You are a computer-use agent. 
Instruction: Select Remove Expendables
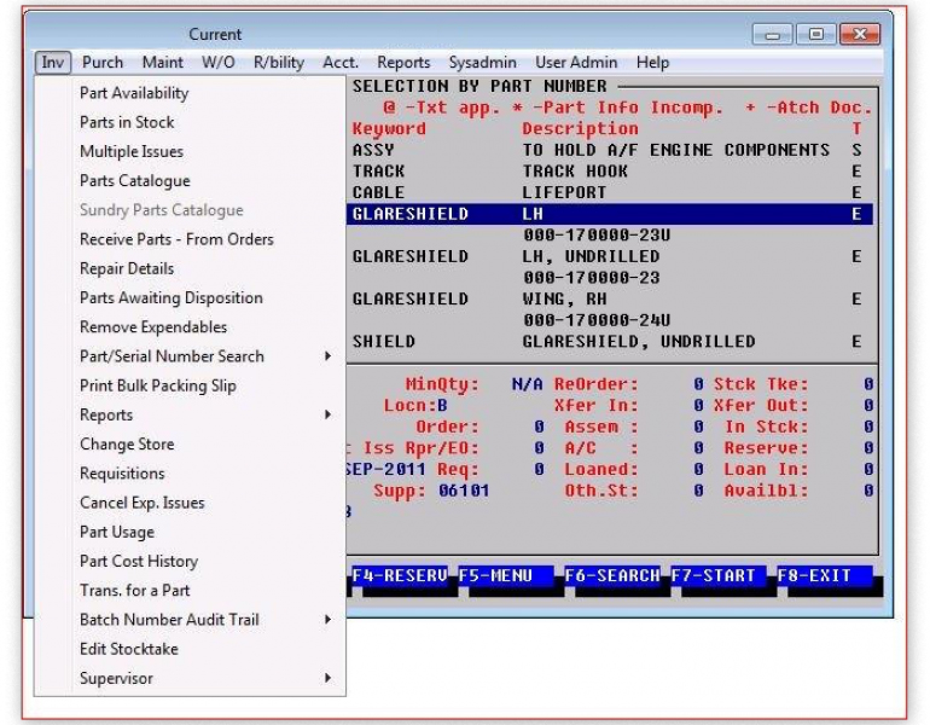tap(153, 327)
